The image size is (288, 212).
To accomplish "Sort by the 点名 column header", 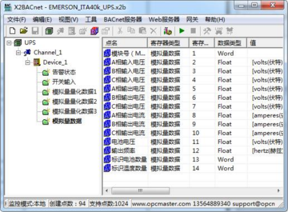I will tap(125, 43).
